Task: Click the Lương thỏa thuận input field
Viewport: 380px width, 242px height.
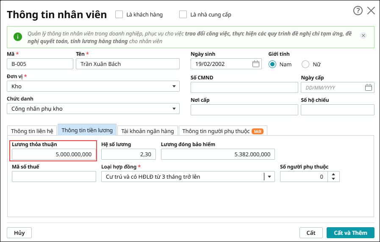Action: pyautogui.click(x=54, y=155)
